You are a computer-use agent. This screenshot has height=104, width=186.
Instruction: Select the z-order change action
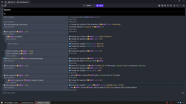point(91,36)
